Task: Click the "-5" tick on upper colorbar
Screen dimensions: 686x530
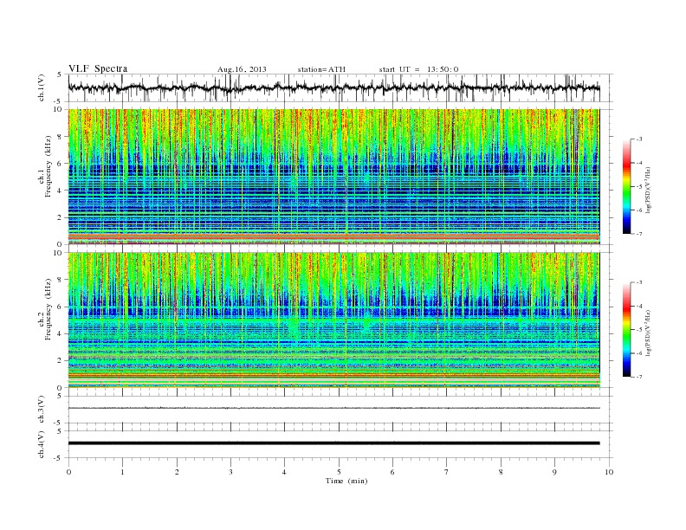Action: (638, 187)
